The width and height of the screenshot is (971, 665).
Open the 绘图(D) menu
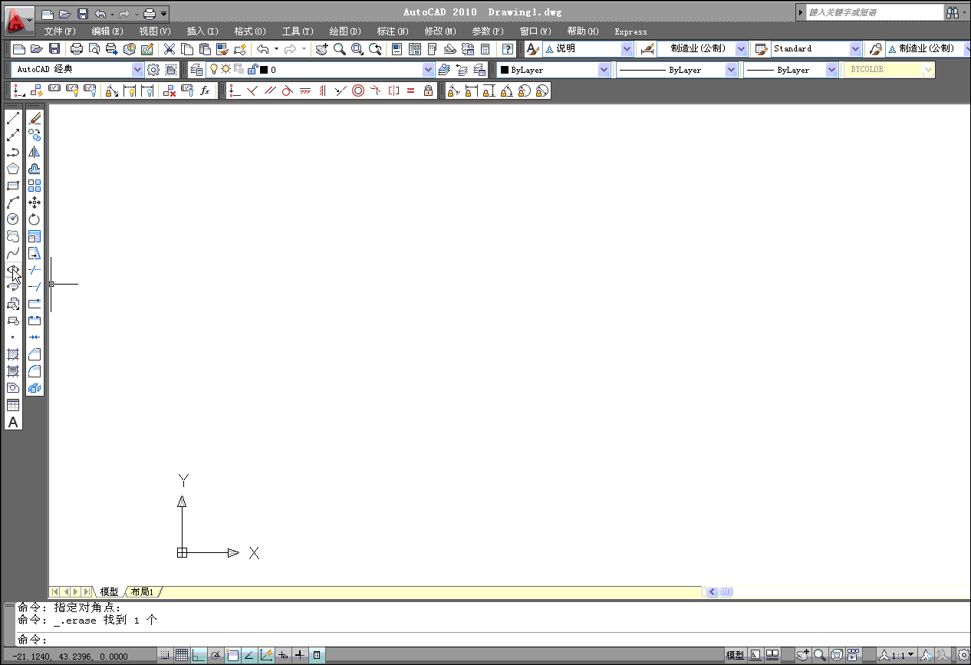(x=345, y=31)
